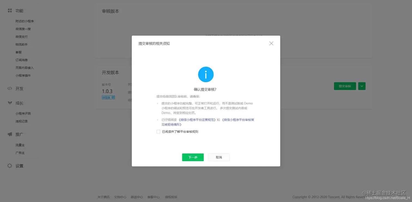Click the blue info icon in the dialog

pos(206,74)
